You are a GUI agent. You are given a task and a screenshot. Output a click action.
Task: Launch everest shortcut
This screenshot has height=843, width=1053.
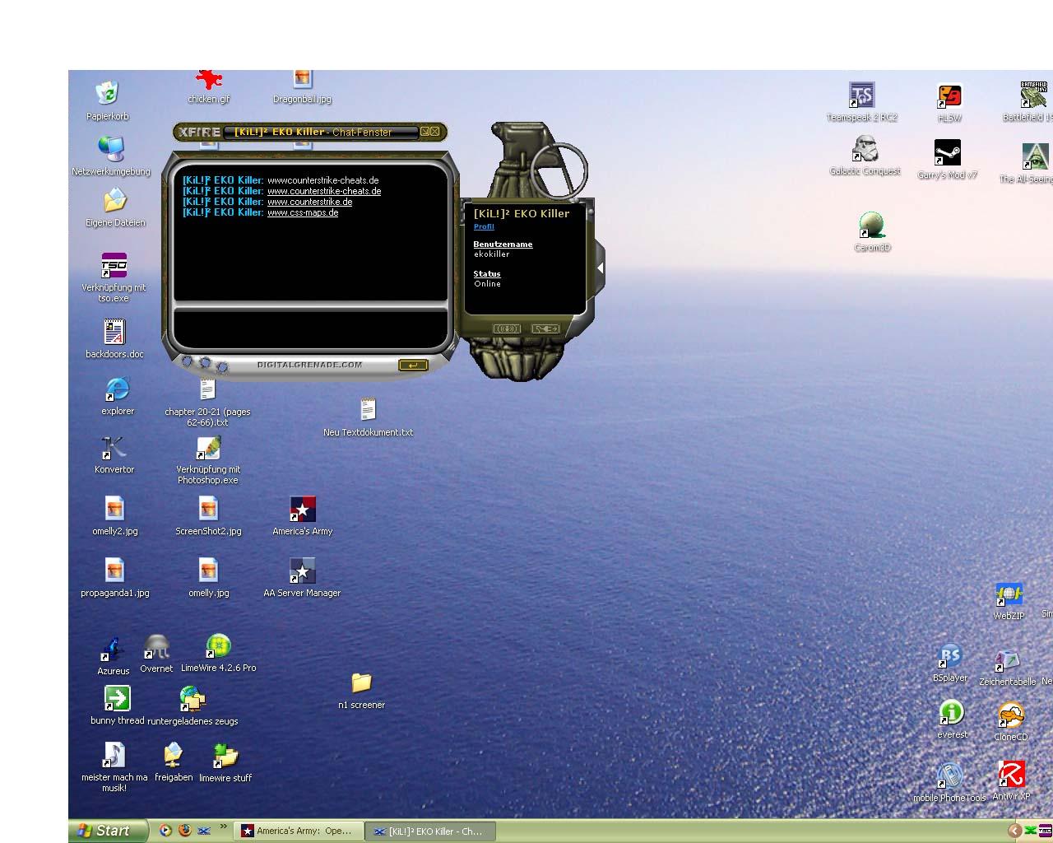tap(952, 720)
